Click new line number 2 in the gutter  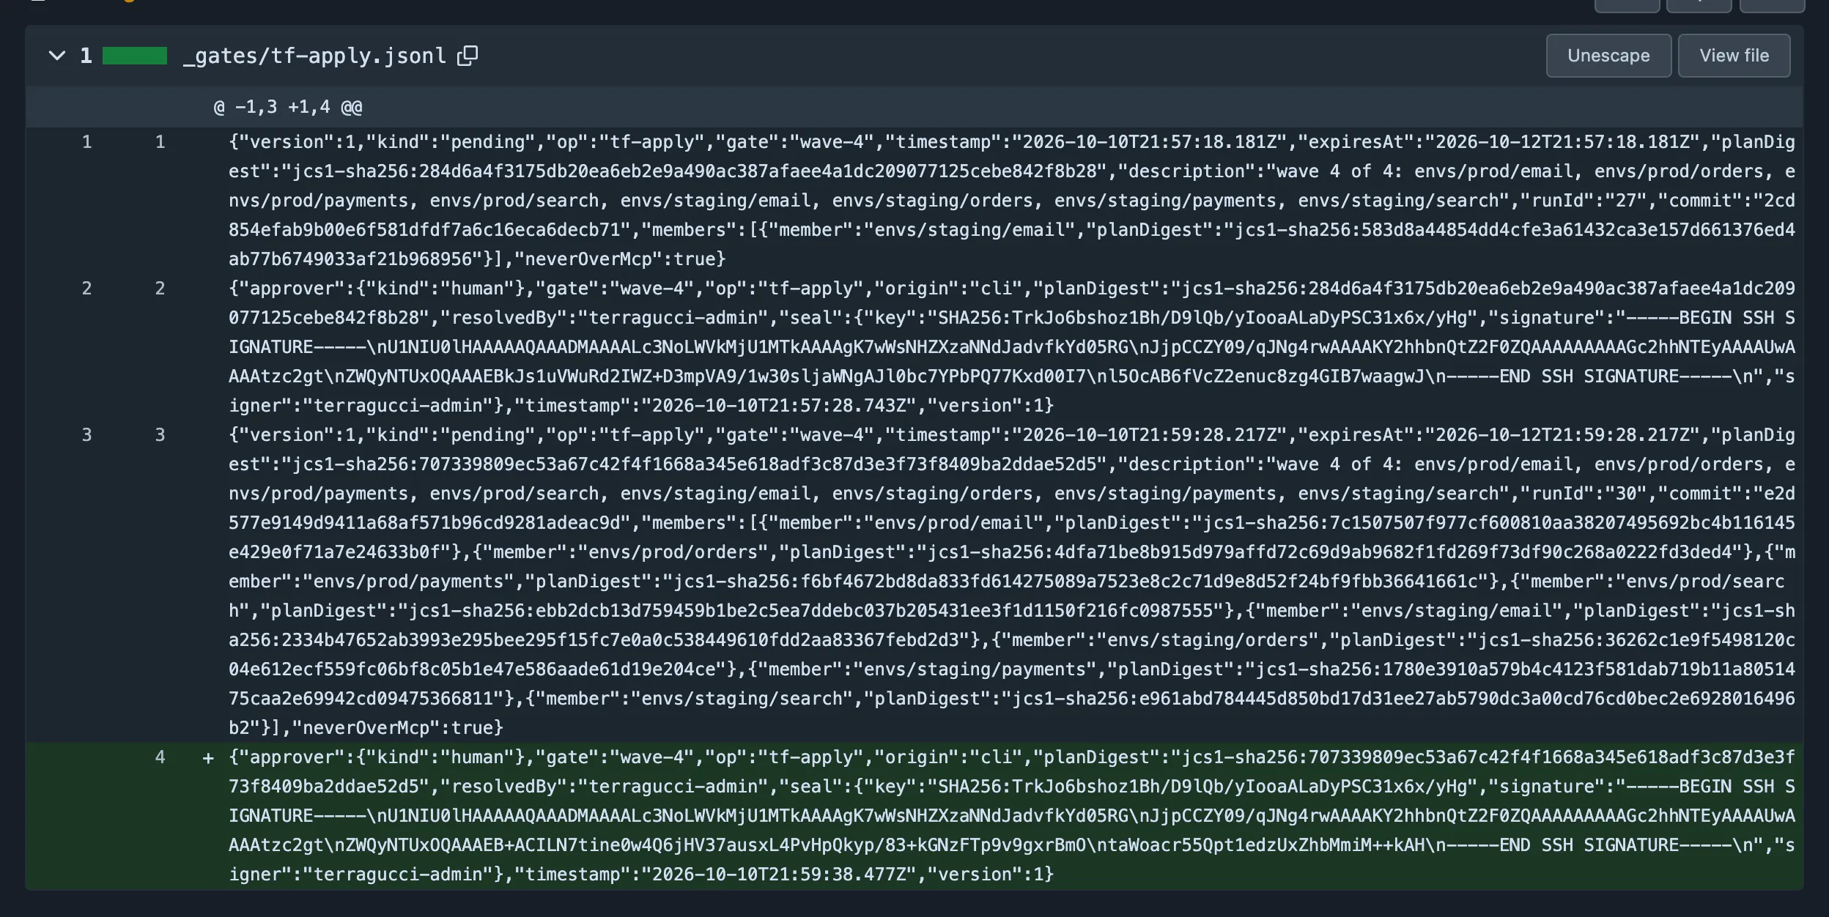(x=160, y=289)
